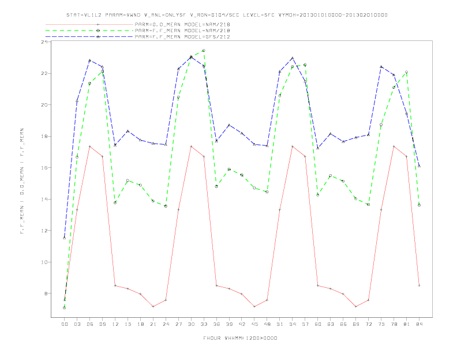Click y-axis tick label 22

pos(44,73)
